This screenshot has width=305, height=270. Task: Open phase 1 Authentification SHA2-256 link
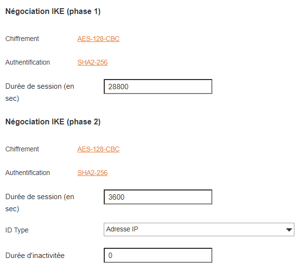[x=92, y=63]
